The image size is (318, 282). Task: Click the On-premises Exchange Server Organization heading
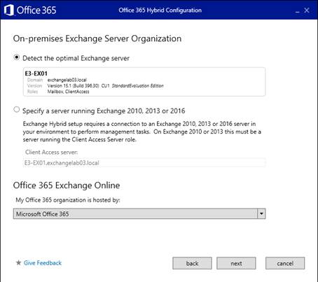click(97, 38)
